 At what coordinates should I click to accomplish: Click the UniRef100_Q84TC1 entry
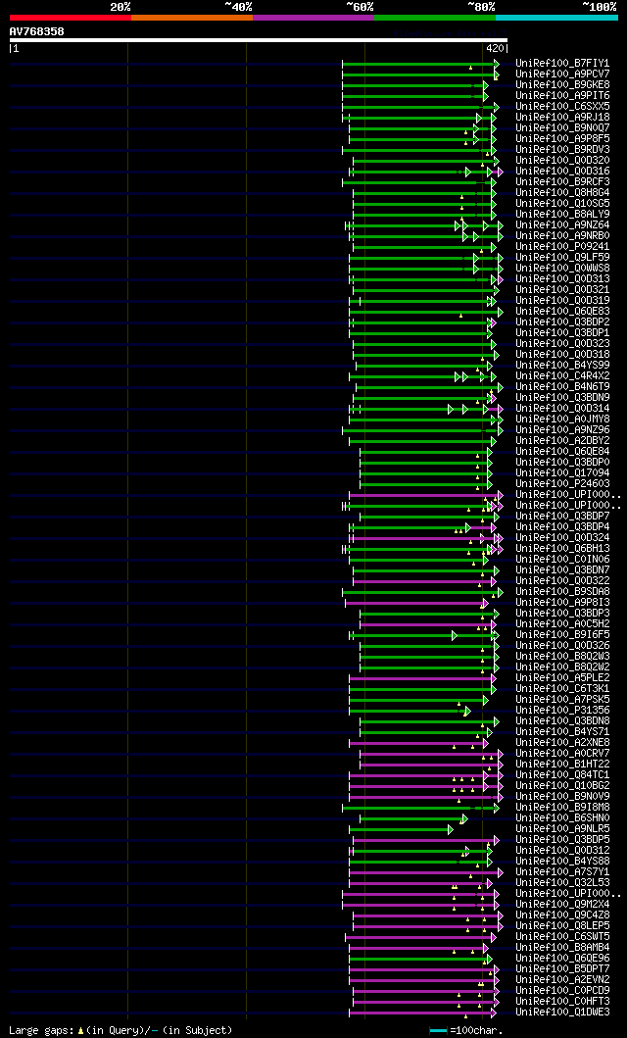click(562, 775)
